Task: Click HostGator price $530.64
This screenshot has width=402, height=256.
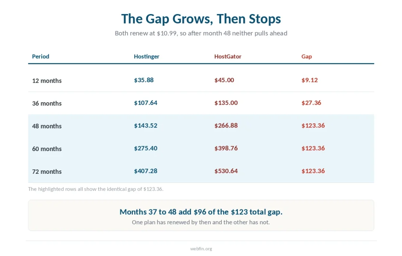Action: tap(226, 171)
